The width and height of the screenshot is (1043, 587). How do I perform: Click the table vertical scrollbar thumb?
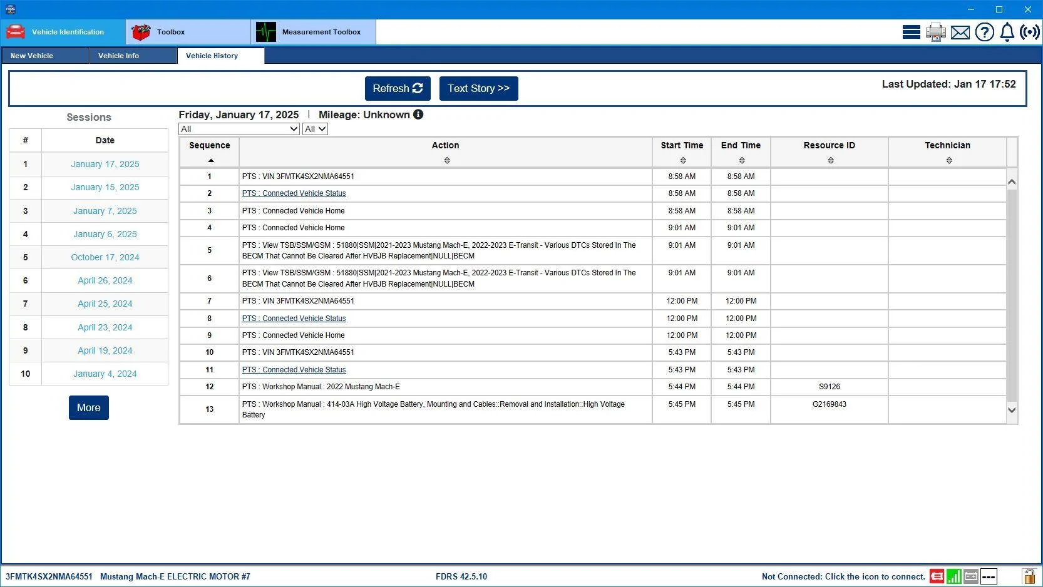click(x=1012, y=295)
